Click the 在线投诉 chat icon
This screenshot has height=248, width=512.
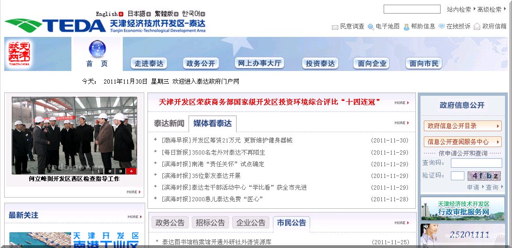tap(442, 27)
